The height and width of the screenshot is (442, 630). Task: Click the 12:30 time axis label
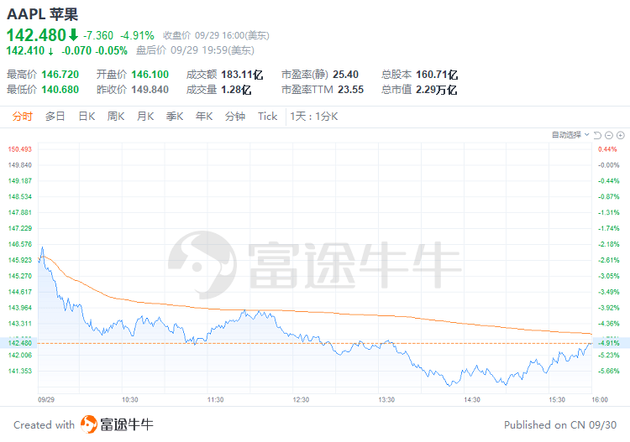(x=301, y=400)
